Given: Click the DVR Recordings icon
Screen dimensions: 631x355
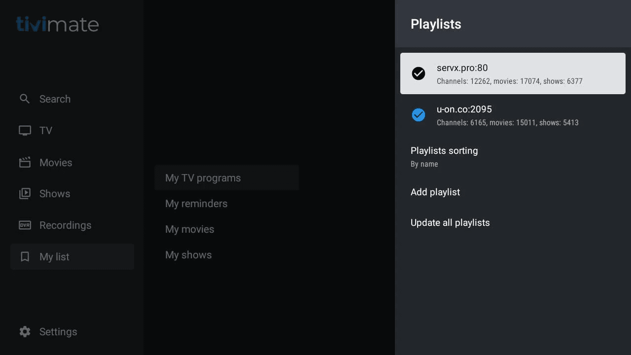Looking at the screenshot, I should coord(25,225).
